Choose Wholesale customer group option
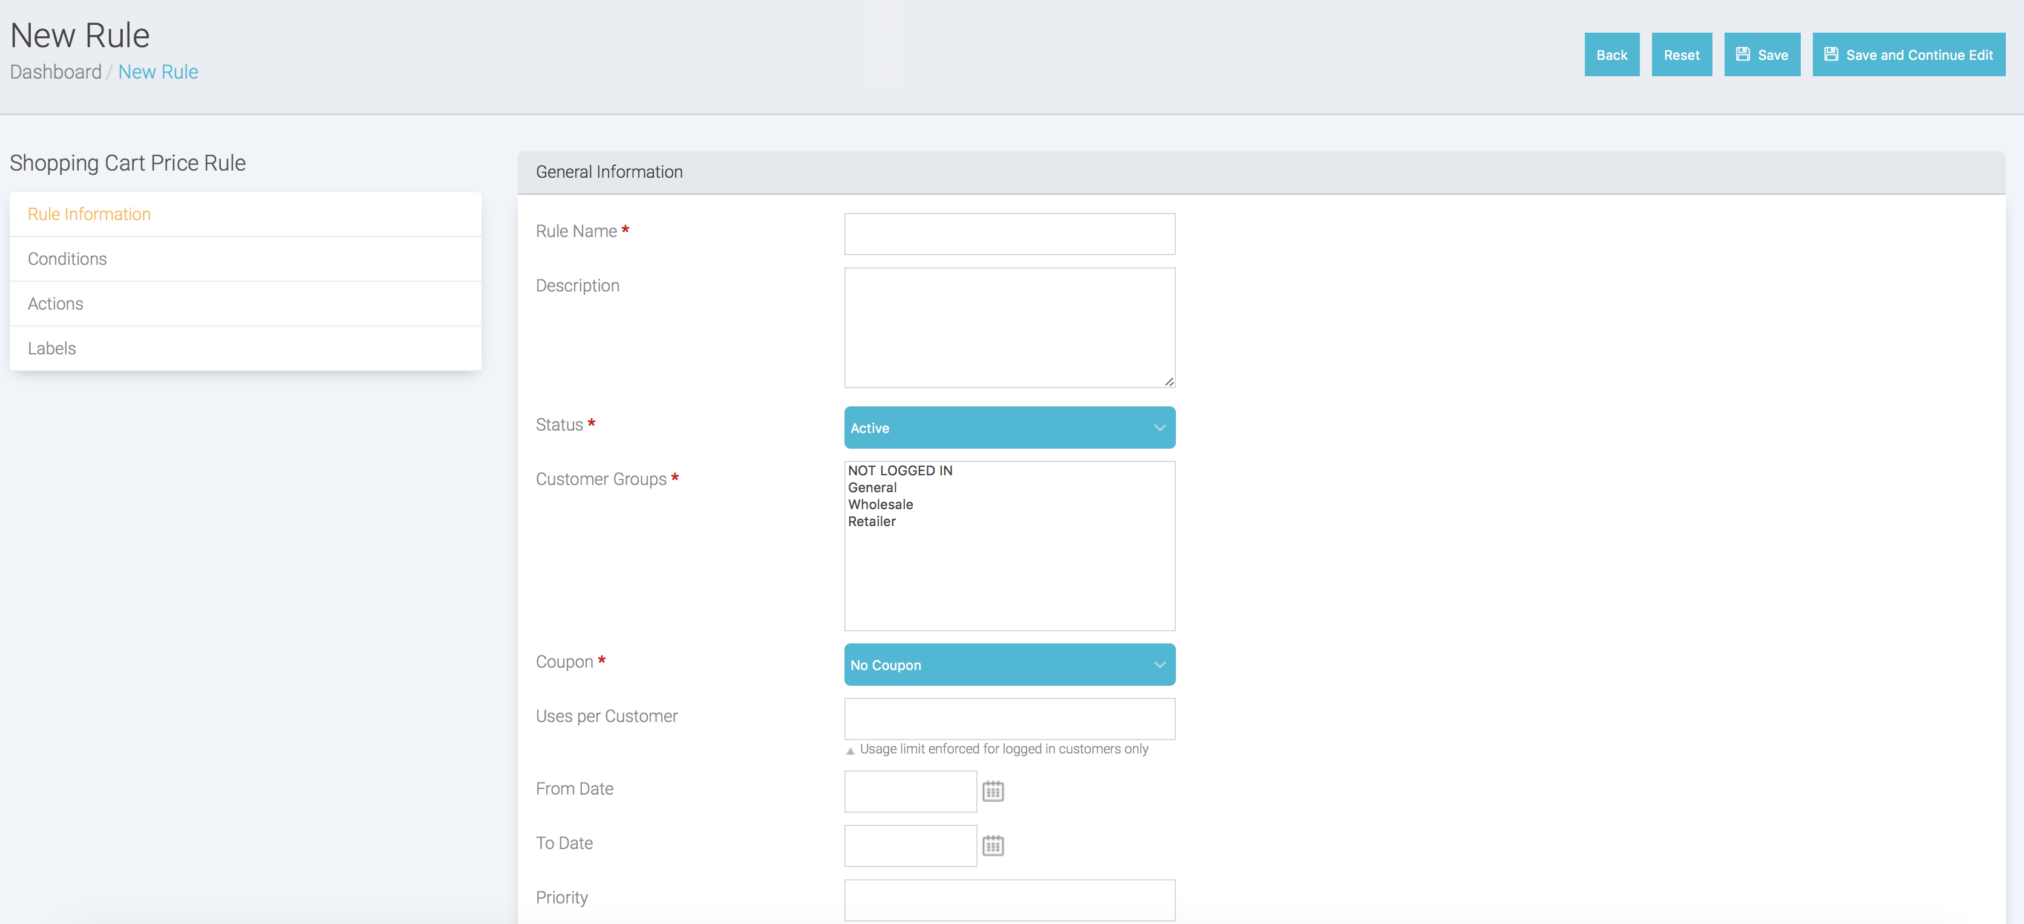 880,504
